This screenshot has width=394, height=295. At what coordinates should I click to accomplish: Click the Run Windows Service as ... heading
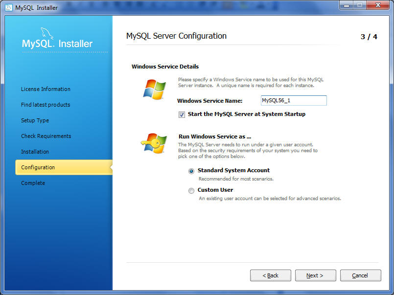tap(215, 136)
